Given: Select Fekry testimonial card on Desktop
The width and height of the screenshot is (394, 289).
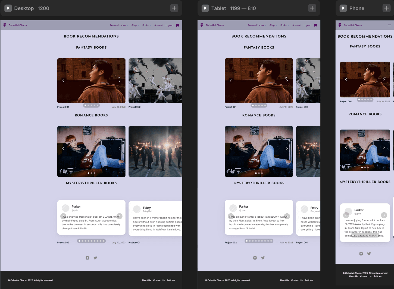Looking at the screenshot, I should [155, 219].
